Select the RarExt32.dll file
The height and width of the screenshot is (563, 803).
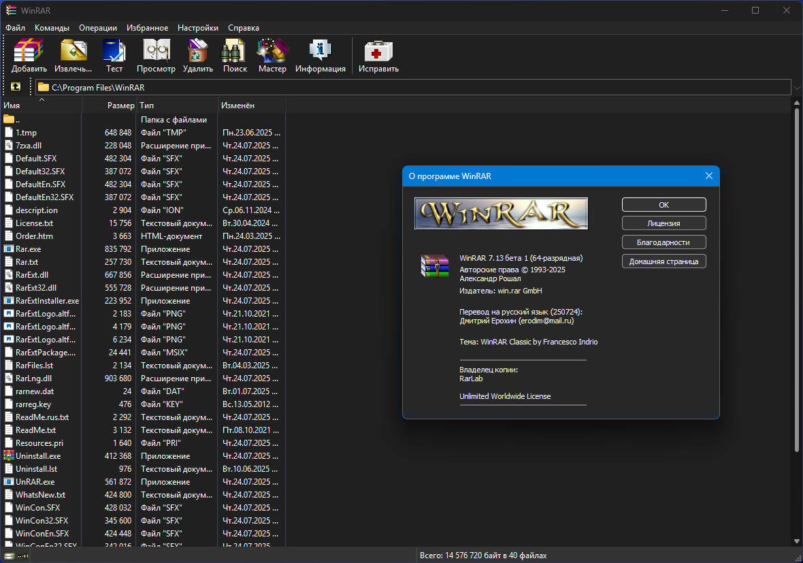pyautogui.click(x=36, y=288)
